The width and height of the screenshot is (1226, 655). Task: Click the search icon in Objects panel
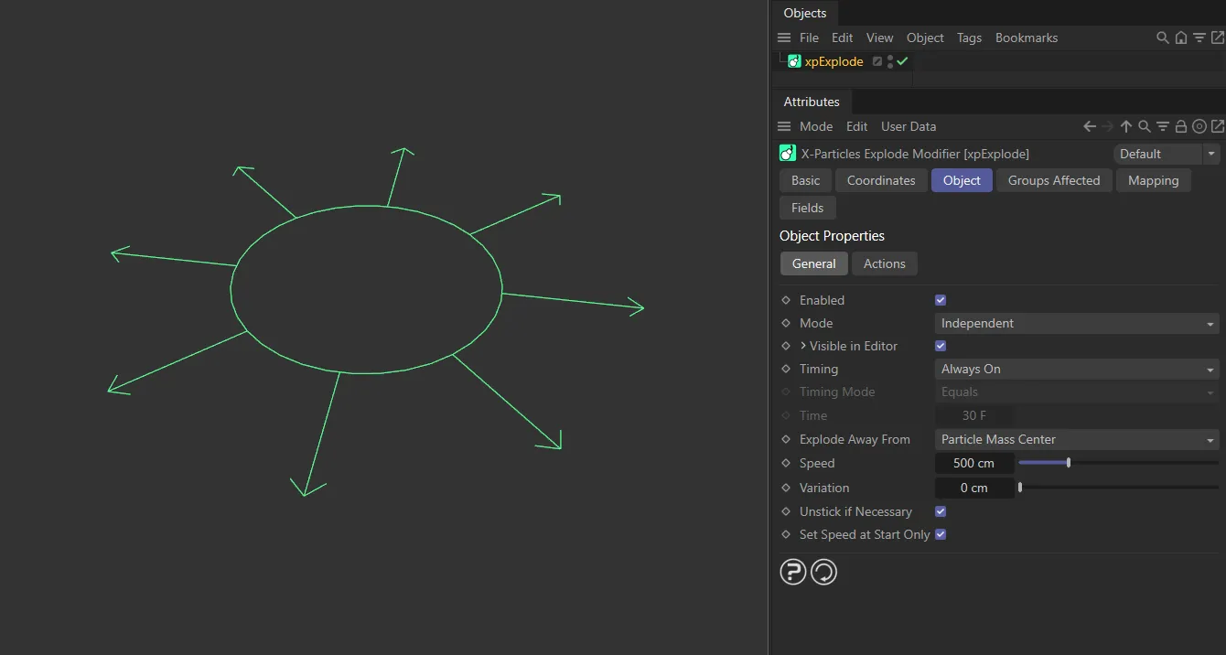point(1162,38)
